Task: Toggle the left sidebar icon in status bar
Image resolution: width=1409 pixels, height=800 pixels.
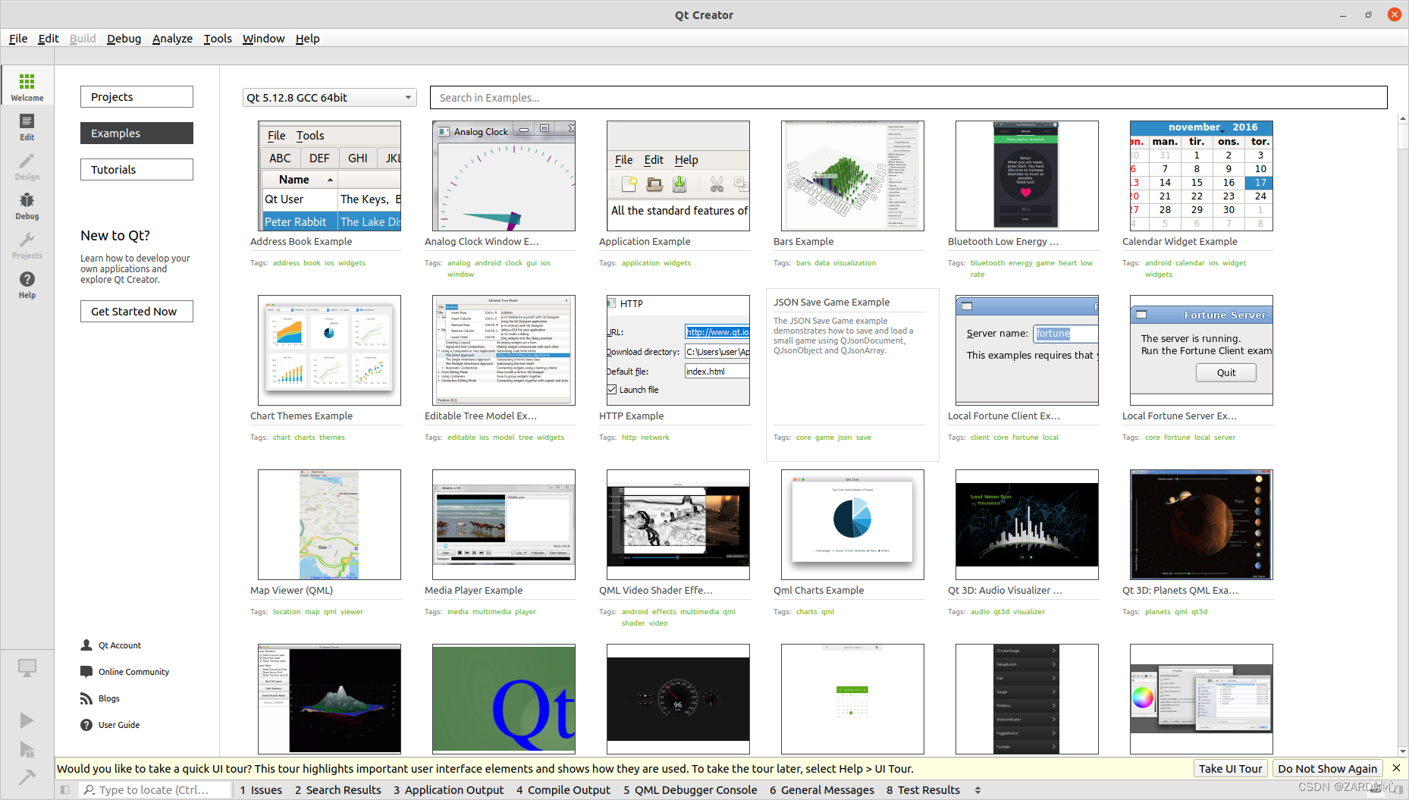Action: tap(65, 789)
